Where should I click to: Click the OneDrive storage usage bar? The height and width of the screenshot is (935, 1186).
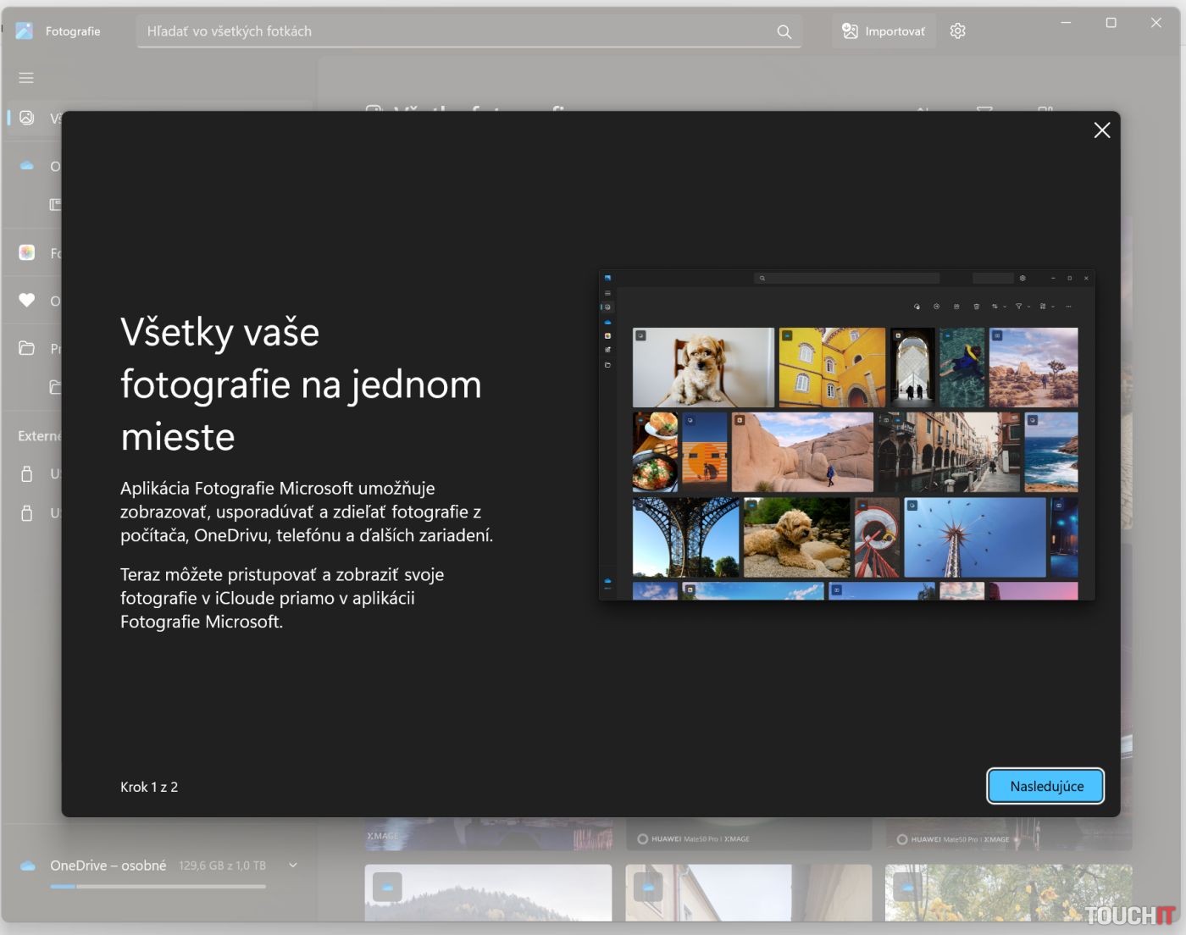pyautogui.click(x=158, y=887)
